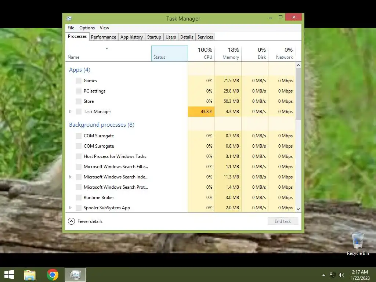The image size is (376, 282).
Task: Open the Windows Start button
Action: 9,275
